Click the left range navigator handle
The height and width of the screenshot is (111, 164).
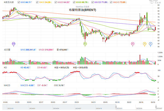click(x=116, y=107)
